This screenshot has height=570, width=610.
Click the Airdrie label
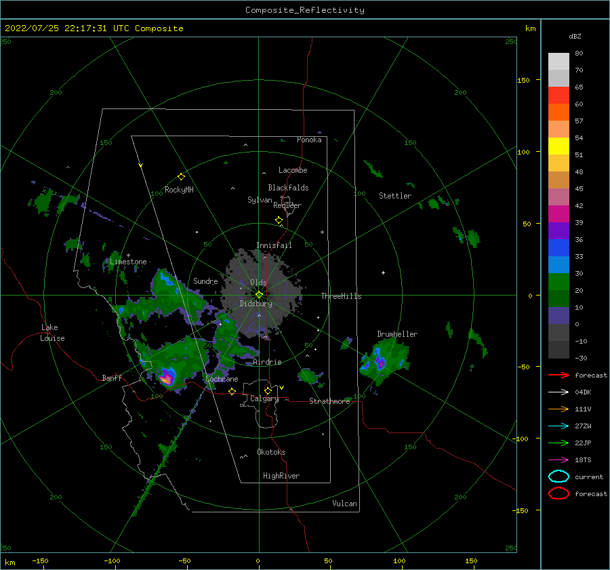267,362
